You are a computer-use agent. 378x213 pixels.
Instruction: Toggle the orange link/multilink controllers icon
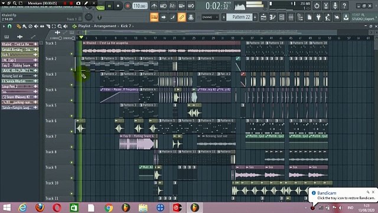coord(181,17)
